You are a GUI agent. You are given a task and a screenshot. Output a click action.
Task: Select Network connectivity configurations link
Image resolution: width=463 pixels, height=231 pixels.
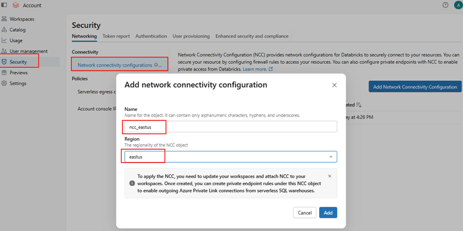[115, 65]
